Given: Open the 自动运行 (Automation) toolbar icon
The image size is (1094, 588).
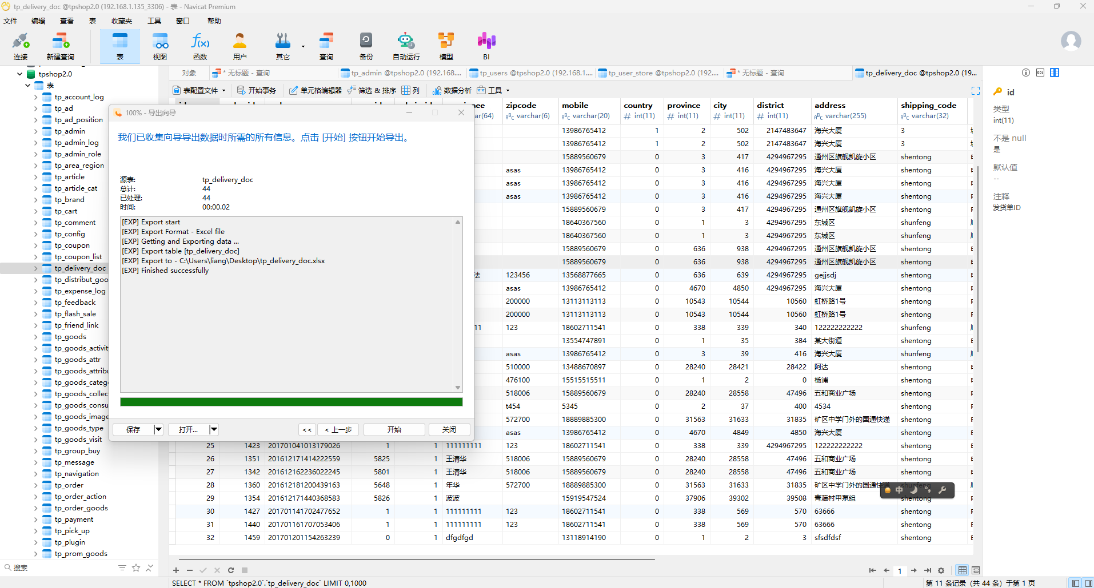Looking at the screenshot, I should 406,46.
